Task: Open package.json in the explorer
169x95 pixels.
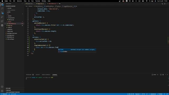Action: tap(11, 35)
